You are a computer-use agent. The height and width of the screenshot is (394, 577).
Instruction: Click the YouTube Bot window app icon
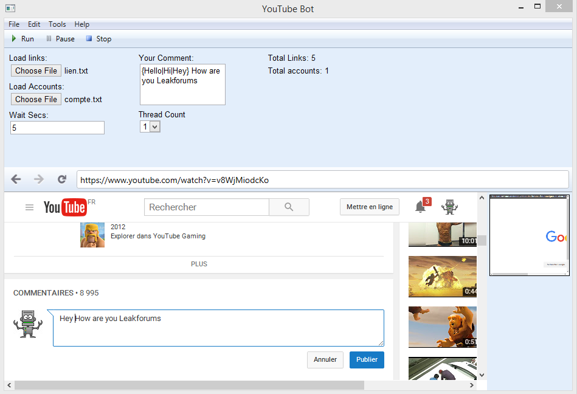(10, 8)
